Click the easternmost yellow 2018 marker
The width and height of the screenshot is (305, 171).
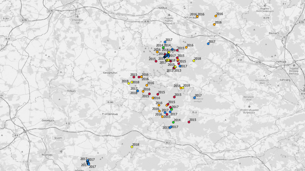point(194,61)
